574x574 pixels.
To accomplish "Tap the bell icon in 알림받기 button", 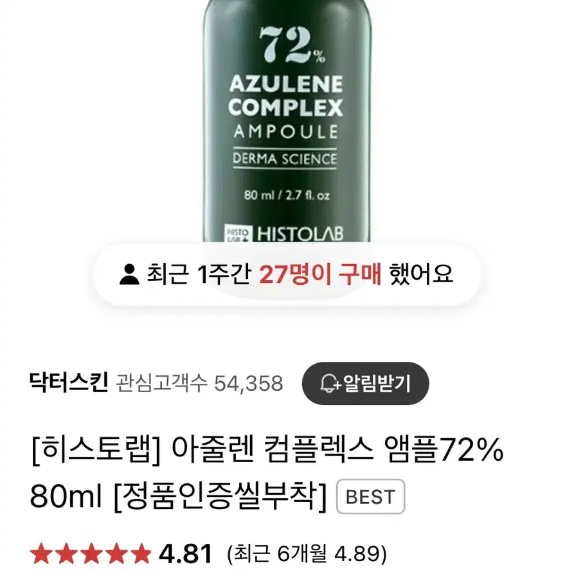I will pos(330,383).
